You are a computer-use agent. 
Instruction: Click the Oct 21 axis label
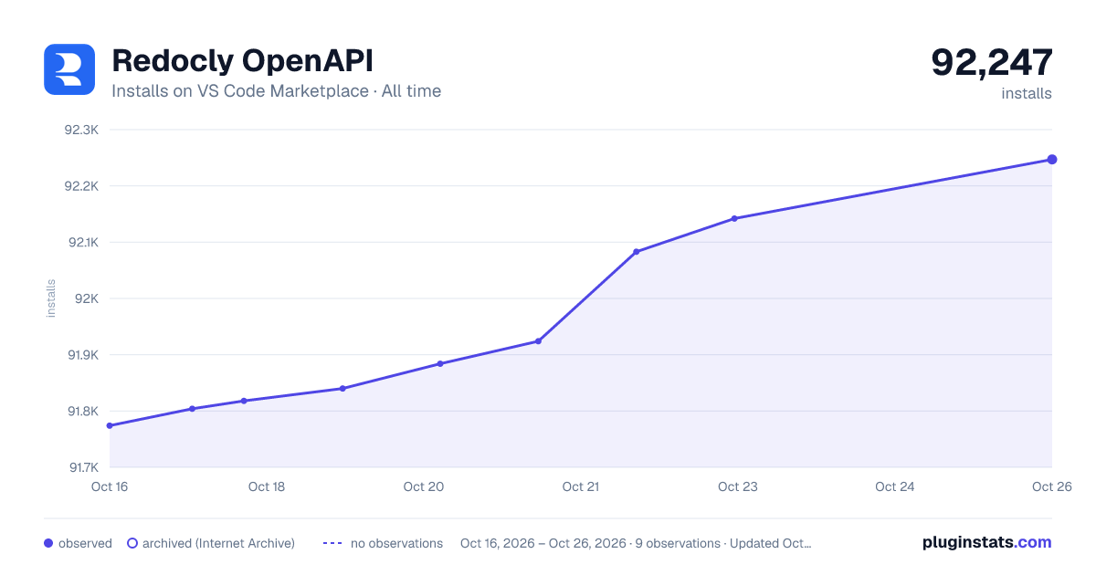tap(581, 486)
